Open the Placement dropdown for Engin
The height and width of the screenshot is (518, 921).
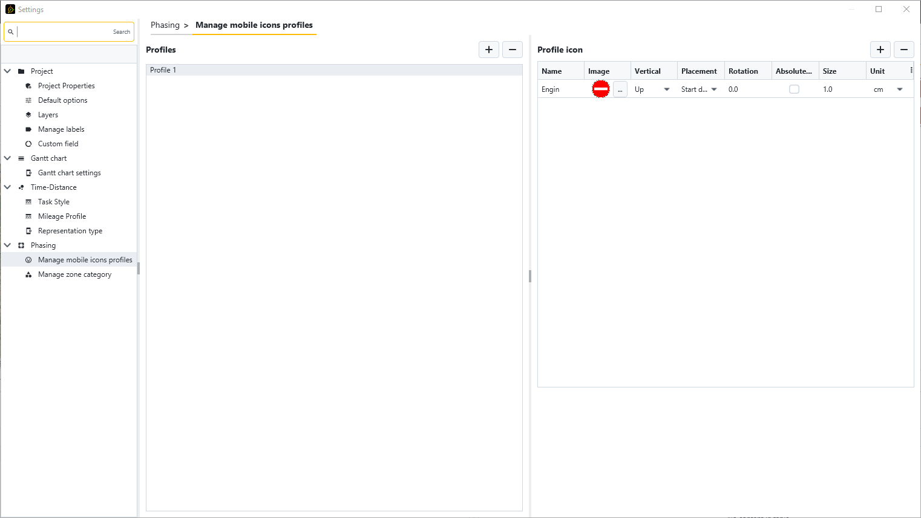[714, 89]
